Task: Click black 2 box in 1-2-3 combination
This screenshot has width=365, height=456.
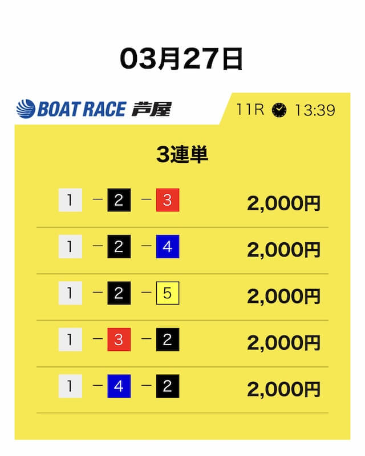Action: coord(119,201)
